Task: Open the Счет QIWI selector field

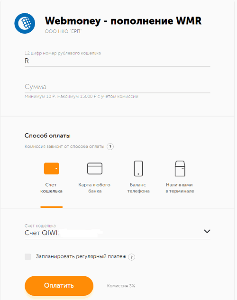Action: [117, 231]
